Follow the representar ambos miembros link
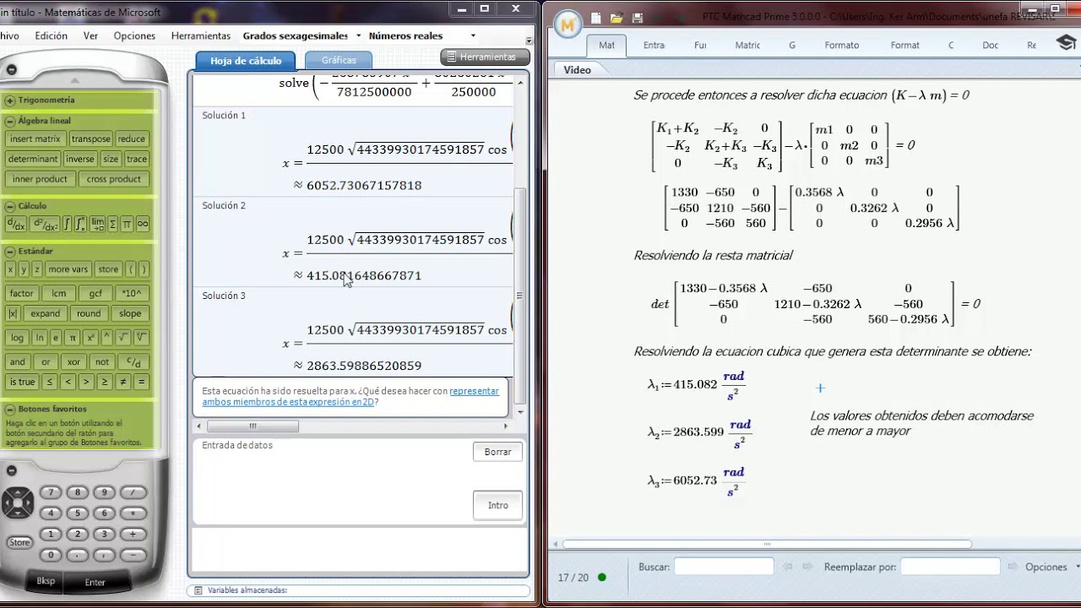1081x608 pixels. pos(350,396)
